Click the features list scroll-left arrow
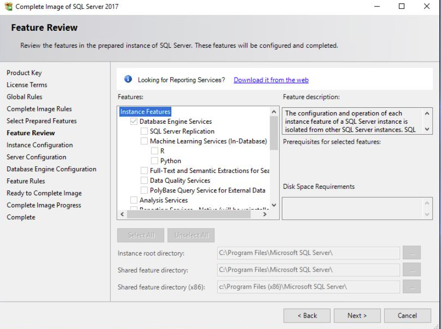The width and height of the screenshot is (441, 329). [122, 214]
